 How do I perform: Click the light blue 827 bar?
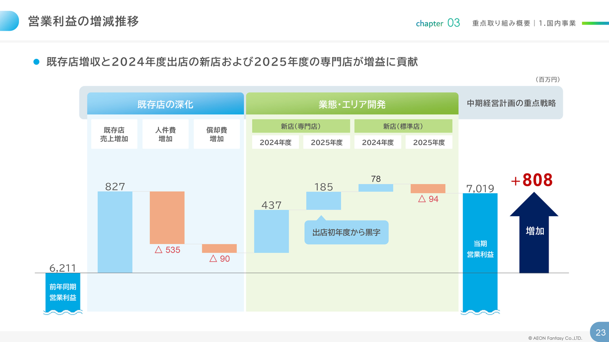(x=115, y=232)
